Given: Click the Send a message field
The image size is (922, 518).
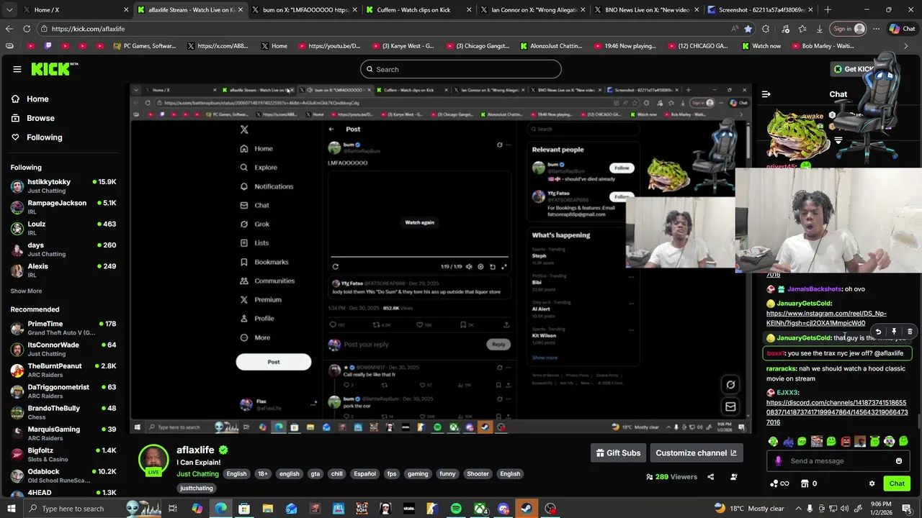Looking at the screenshot, I should pos(840,461).
